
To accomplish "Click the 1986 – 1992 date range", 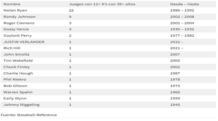I will tap(182, 10).
